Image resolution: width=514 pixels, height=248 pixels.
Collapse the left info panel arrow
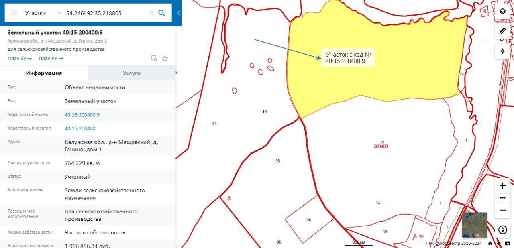[x=179, y=13]
